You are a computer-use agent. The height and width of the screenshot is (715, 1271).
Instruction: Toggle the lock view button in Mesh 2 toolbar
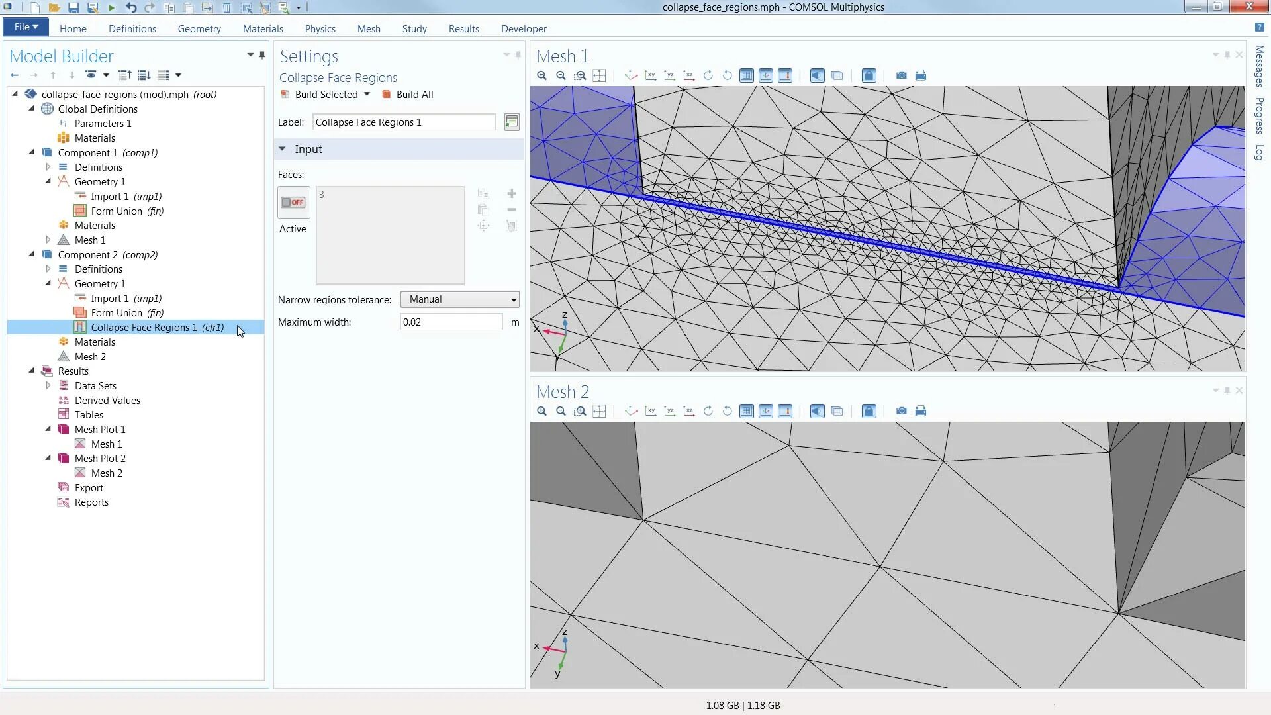(869, 411)
